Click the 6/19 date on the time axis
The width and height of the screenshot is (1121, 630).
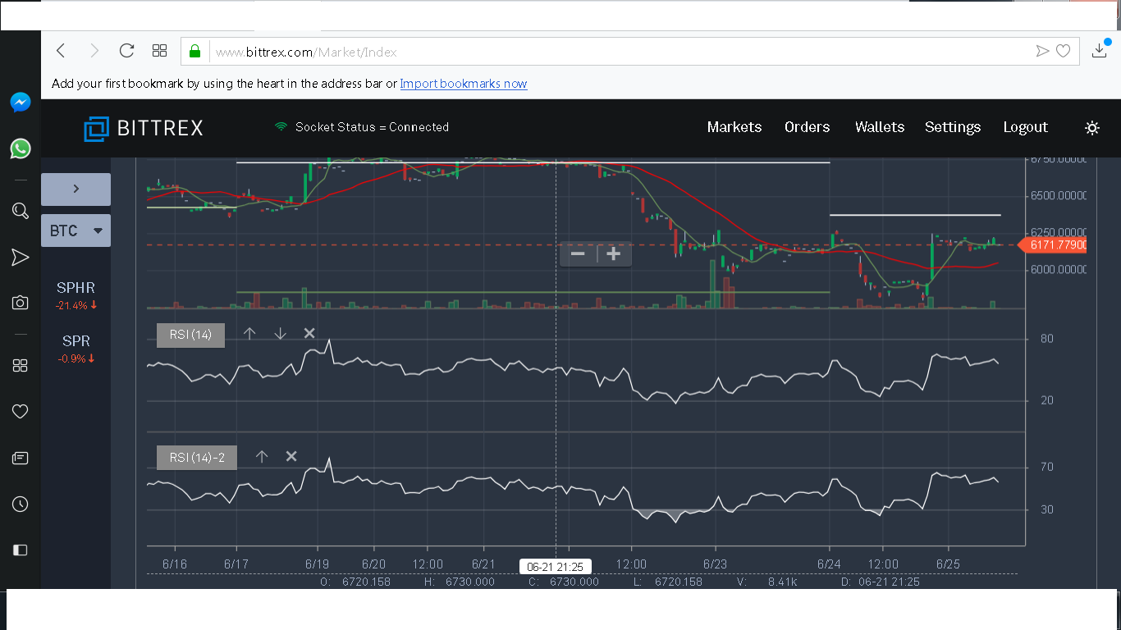pos(318,564)
